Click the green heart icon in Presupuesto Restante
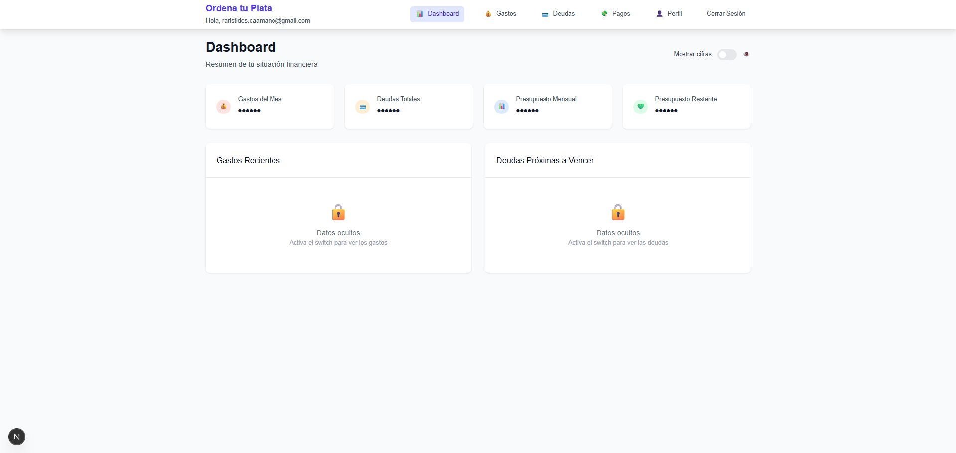The image size is (956, 453). pos(640,107)
